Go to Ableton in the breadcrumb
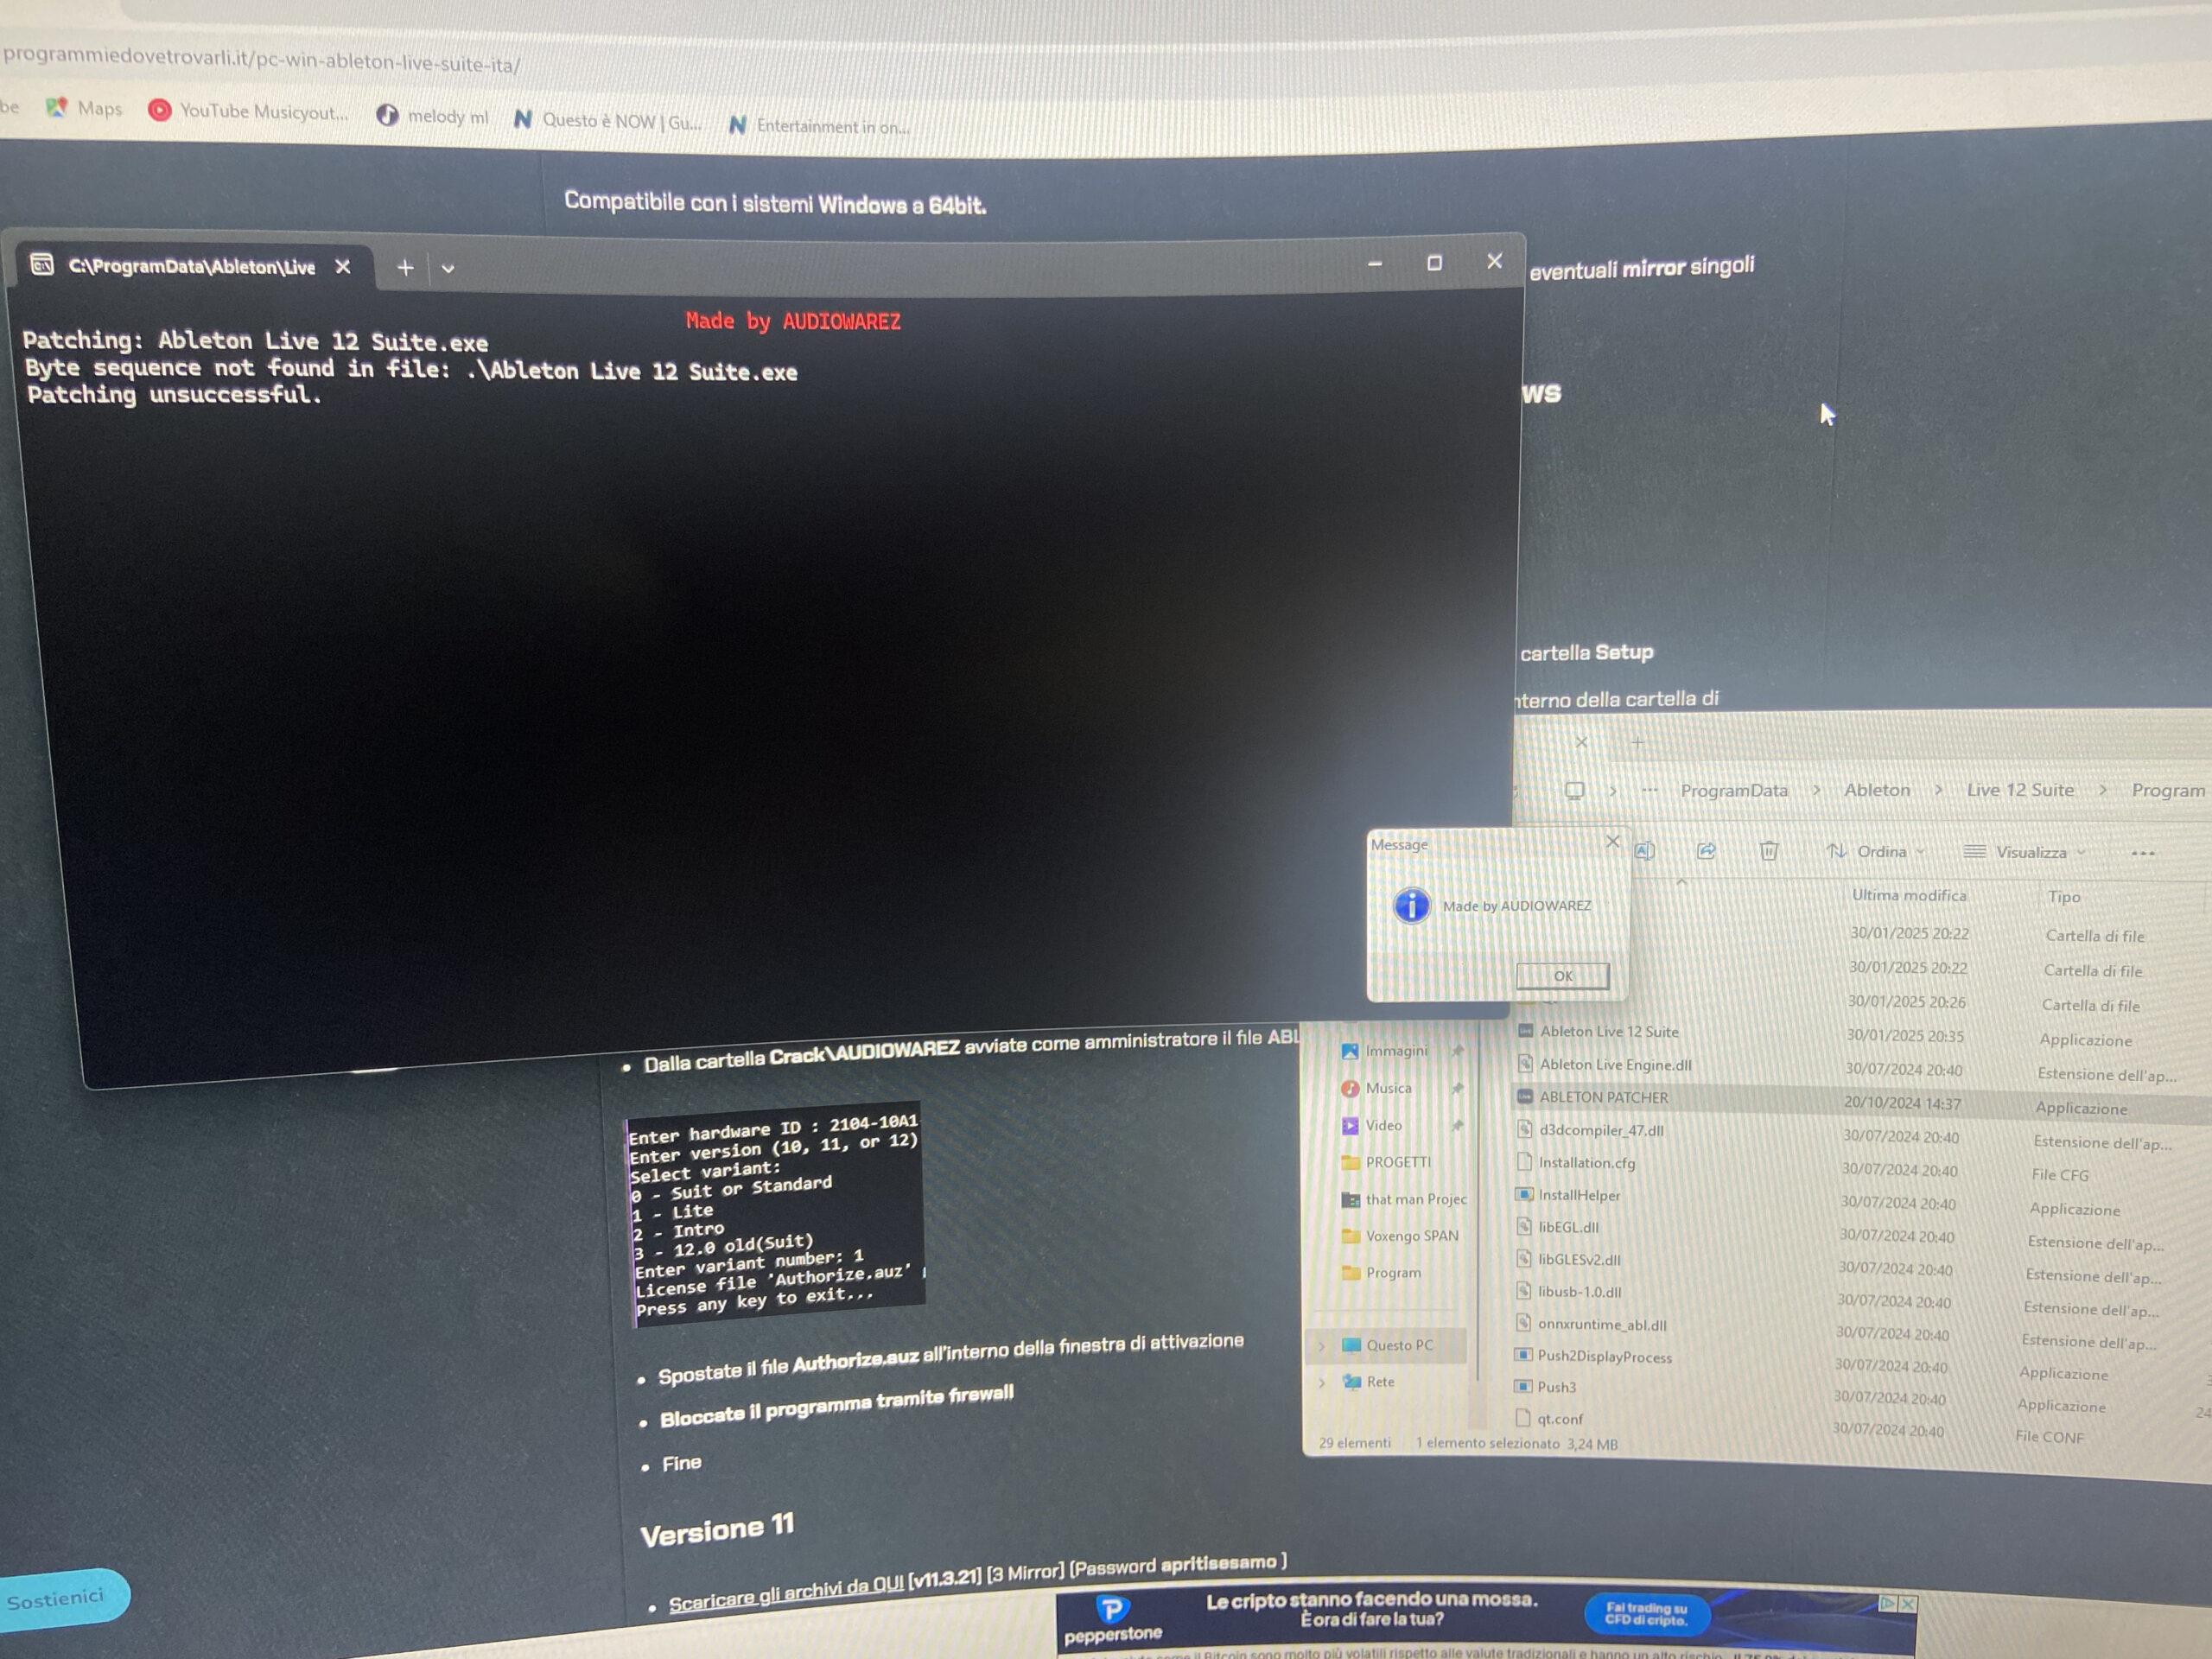 click(x=1876, y=790)
